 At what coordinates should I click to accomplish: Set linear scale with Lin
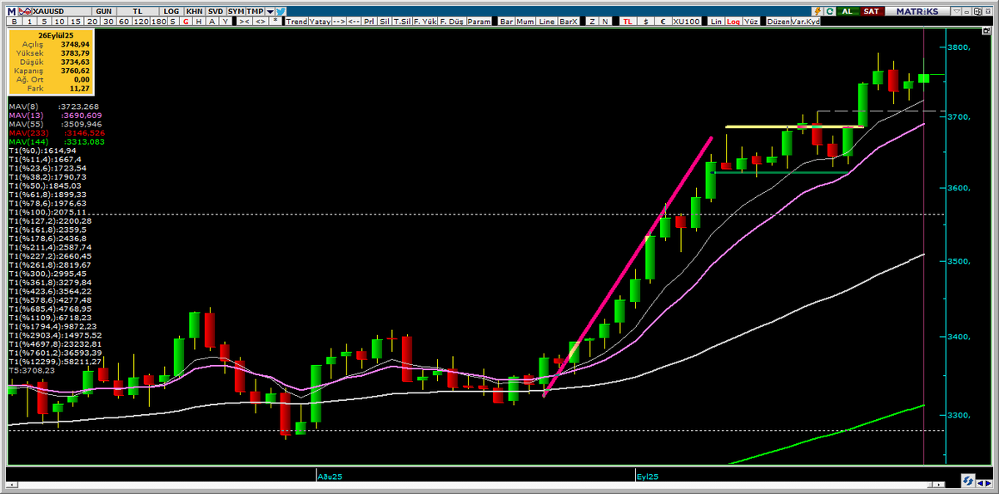point(716,22)
